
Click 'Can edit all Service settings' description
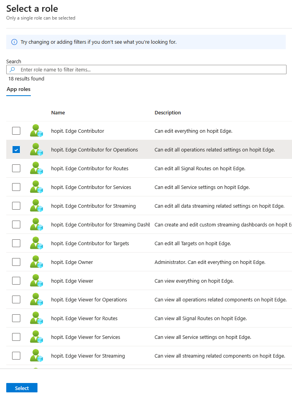(202, 187)
